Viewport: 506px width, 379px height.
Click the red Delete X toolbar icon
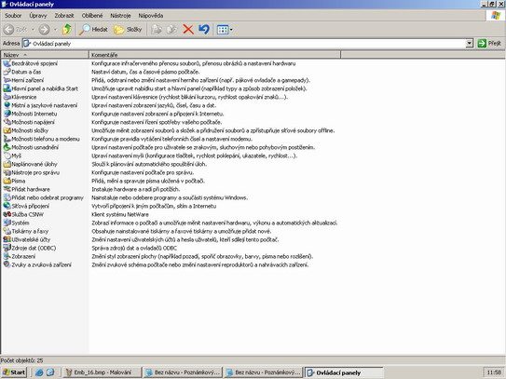[188, 30]
